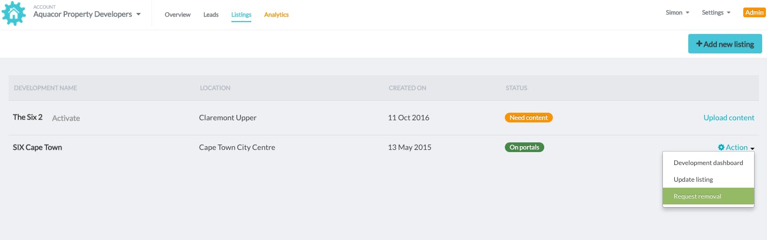Select Update listing in the Action menu
Image resolution: width=767 pixels, height=240 pixels.
pyautogui.click(x=708, y=180)
